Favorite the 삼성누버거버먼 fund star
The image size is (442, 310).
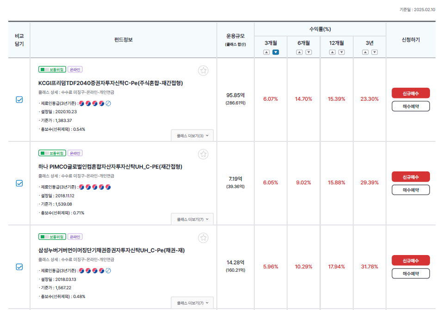203,238
